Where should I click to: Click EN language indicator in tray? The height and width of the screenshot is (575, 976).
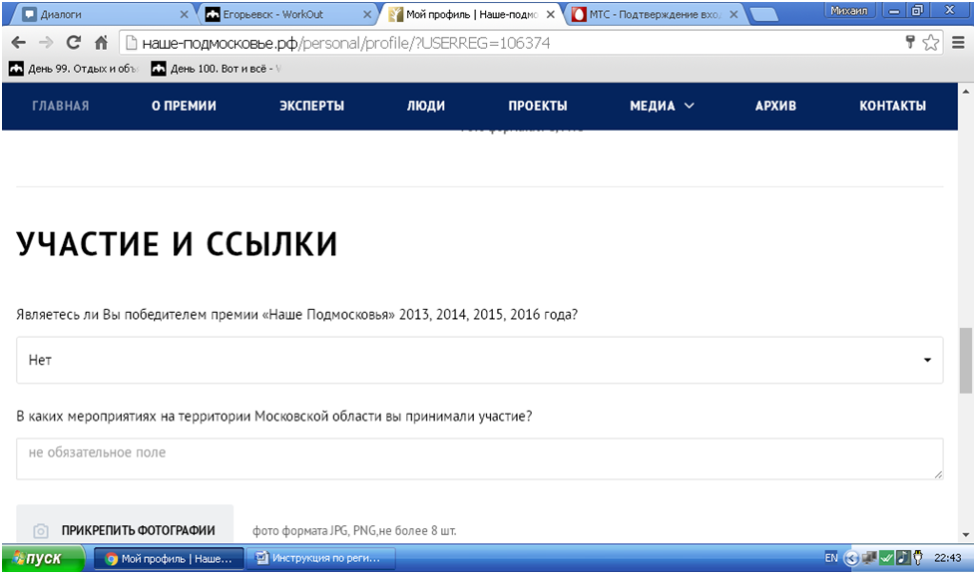point(830,558)
